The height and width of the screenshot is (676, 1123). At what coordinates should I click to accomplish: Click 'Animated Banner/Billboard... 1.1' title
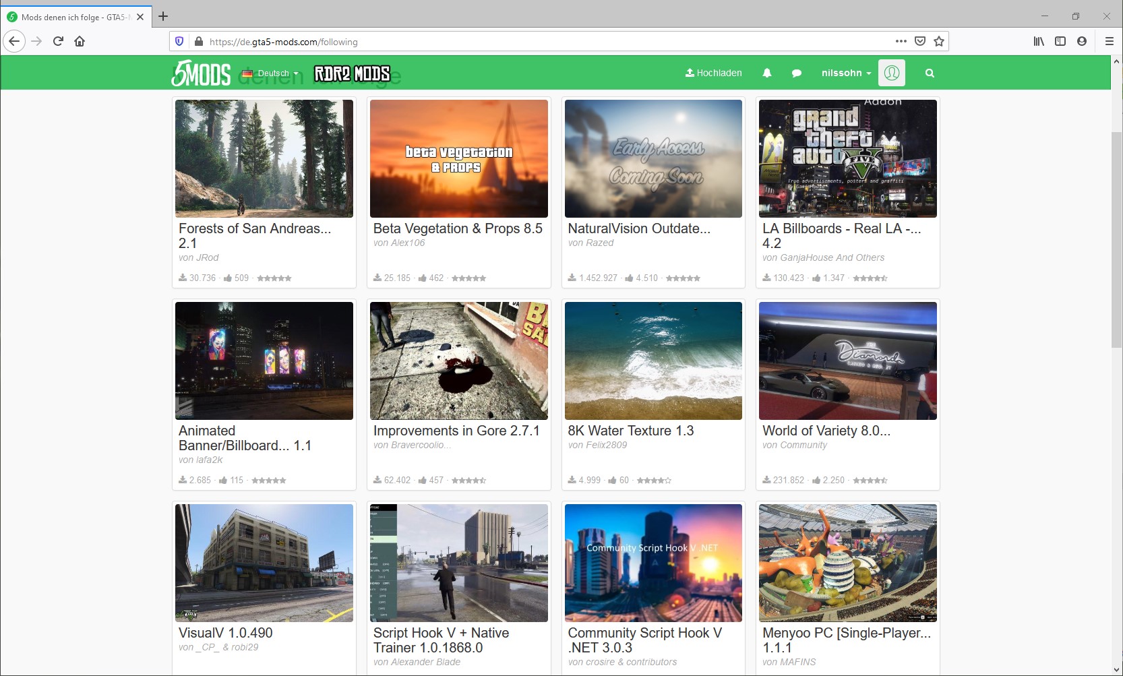pos(245,438)
